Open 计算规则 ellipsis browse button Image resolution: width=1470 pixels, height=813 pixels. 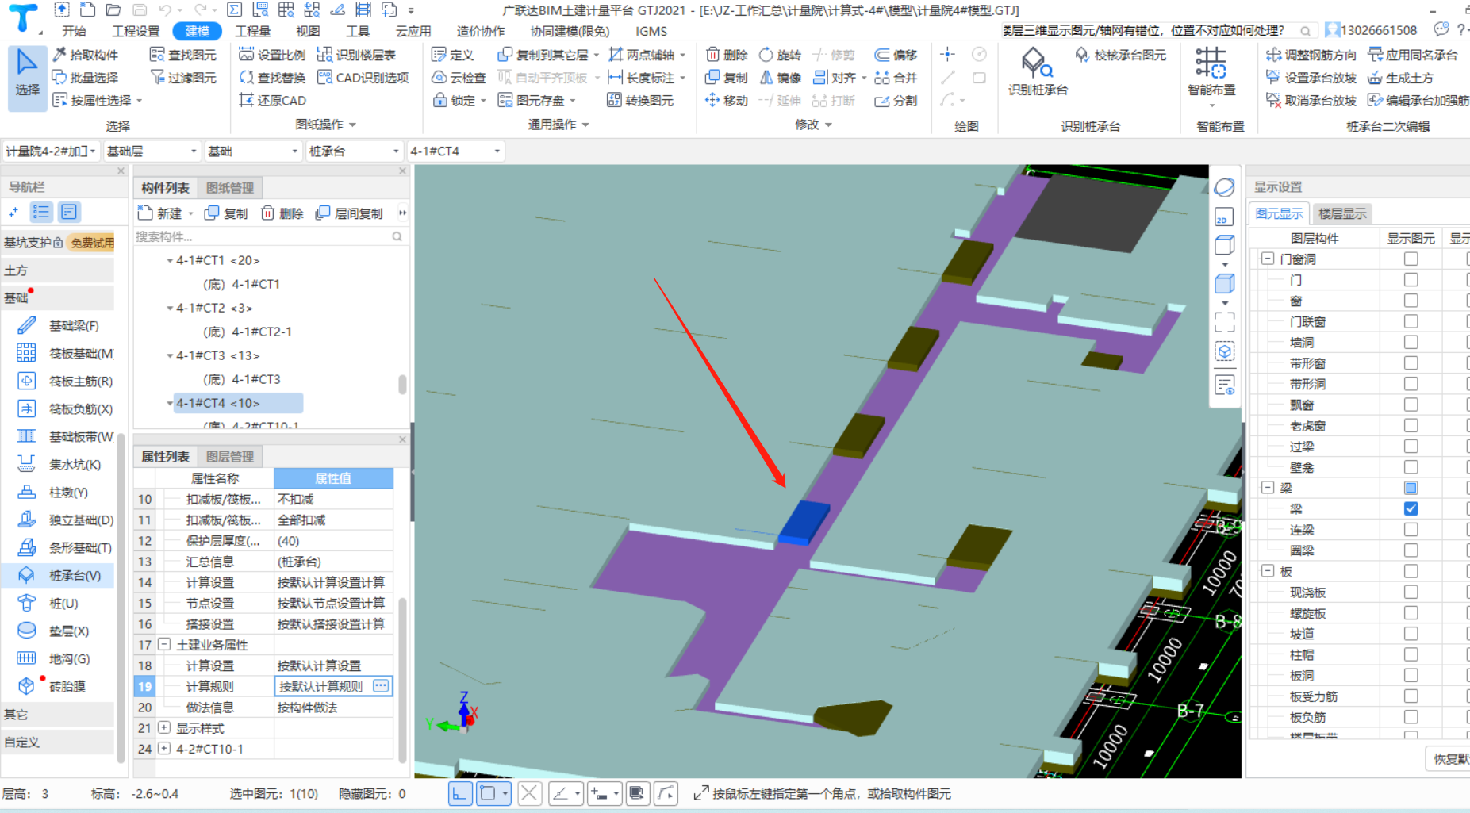pyautogui.click(x=381, y=685)
